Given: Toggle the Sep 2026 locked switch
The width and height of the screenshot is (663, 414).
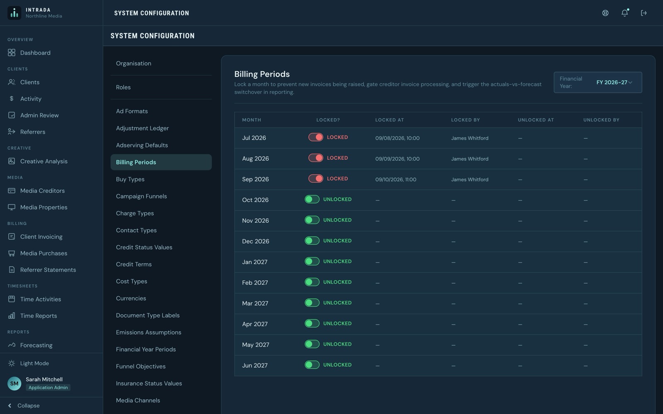Looking at the screenshot, I should pyautogui.click(x=316, y=178).
